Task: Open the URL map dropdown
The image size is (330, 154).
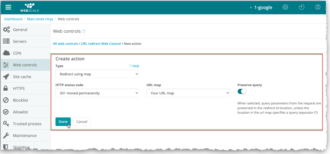Action: [x=188, y=93]
